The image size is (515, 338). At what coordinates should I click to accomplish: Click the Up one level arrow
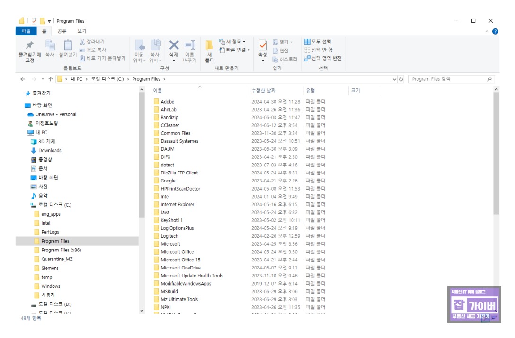point(50,79)
